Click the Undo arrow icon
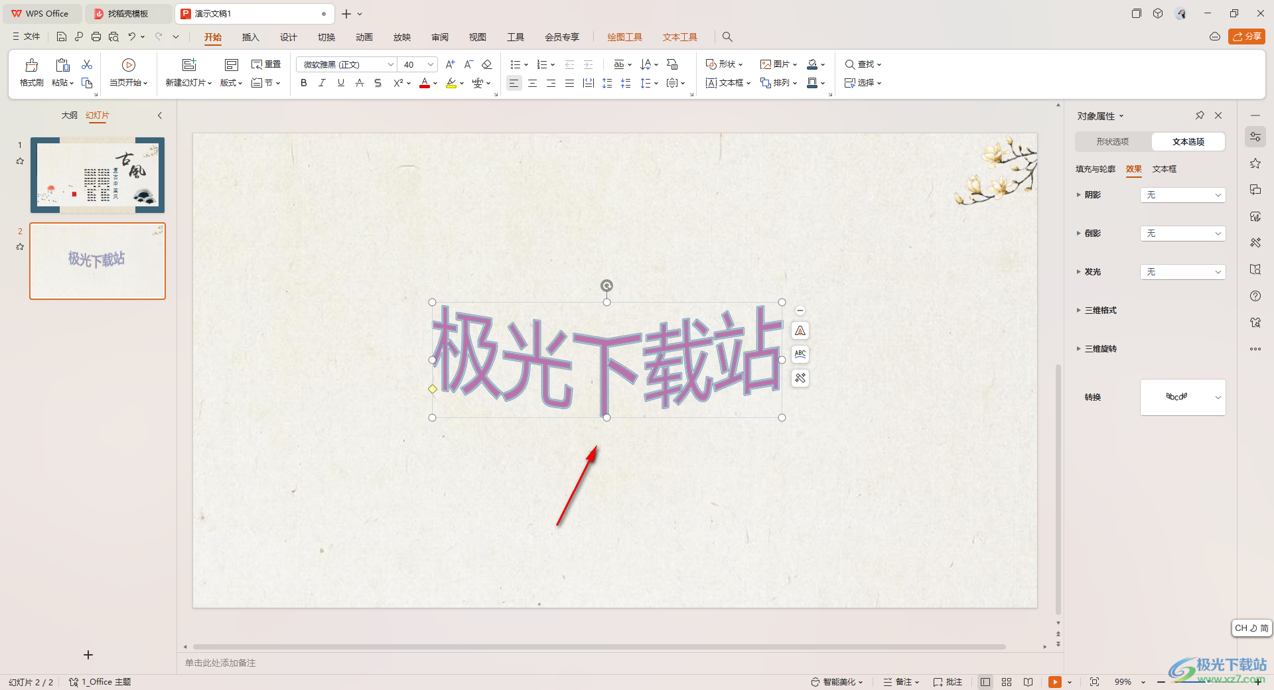 (132, 36)
